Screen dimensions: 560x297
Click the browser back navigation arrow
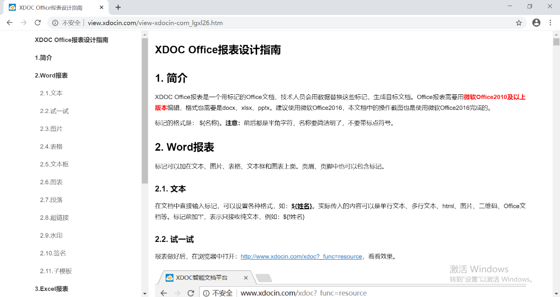tap(9, 22)
